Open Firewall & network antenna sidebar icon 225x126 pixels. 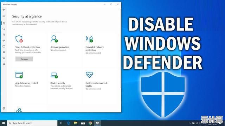pyautogui.click(x=4, y=41)
